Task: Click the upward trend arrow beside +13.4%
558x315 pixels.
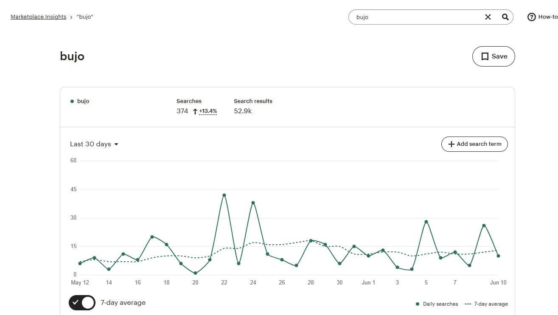Action: pyautogui.click(x=195, y=112)
